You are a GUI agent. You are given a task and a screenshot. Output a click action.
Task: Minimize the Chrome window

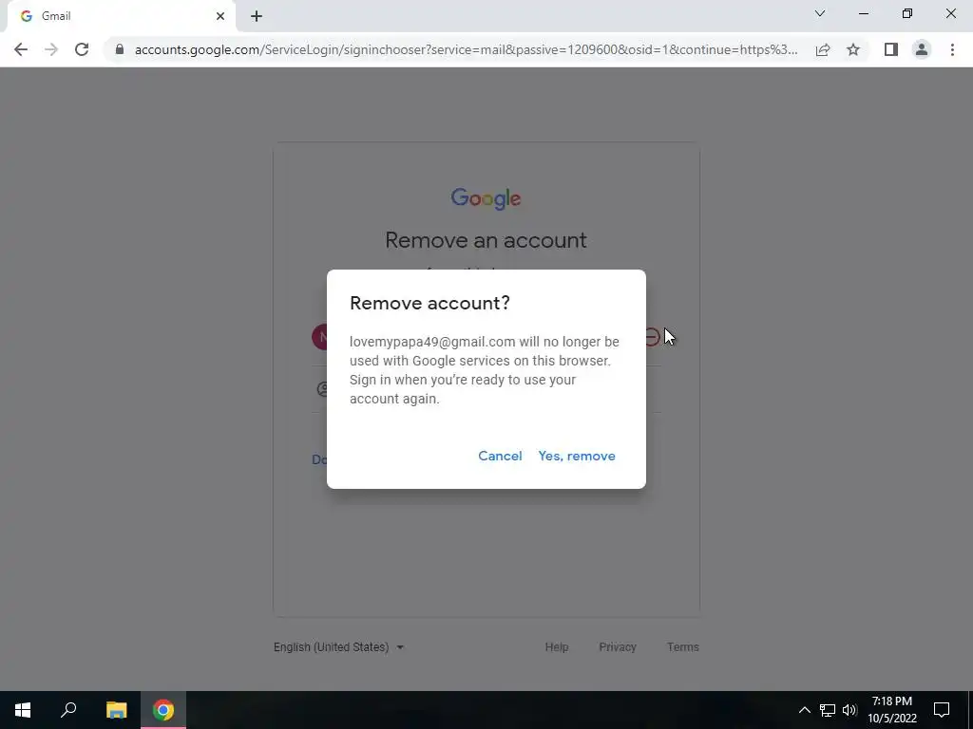(x=863, y=13)
